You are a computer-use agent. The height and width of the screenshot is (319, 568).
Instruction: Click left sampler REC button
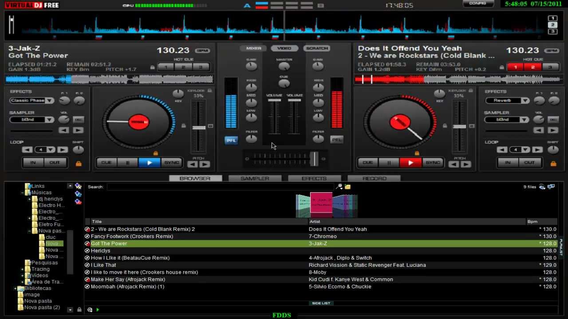click(79, 120)
